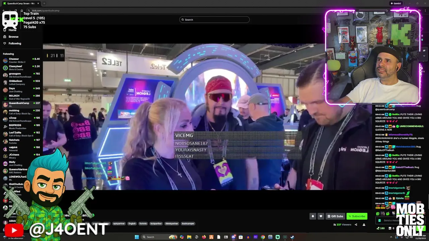Click Classybeef's avatar in sidebar
Viewport: 429px width, 241px height.
click(x=5, y=68)
